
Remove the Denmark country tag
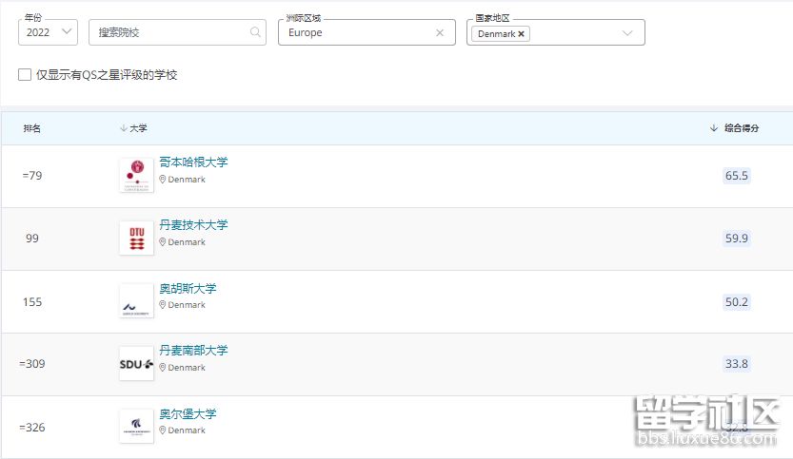521,34
